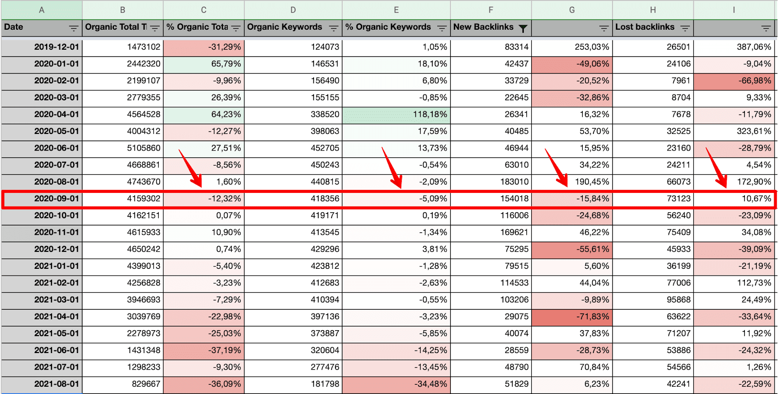Select the dark red -71,83% cell
Image resolution: width=779 pixels, height=394 pixels.
(x=572, y=317)
